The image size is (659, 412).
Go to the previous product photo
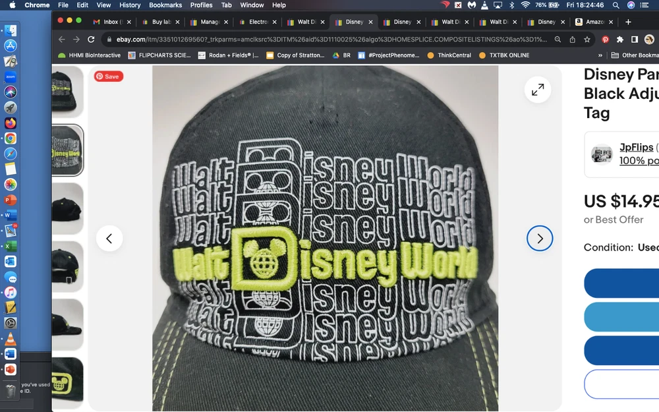[109, 239]
